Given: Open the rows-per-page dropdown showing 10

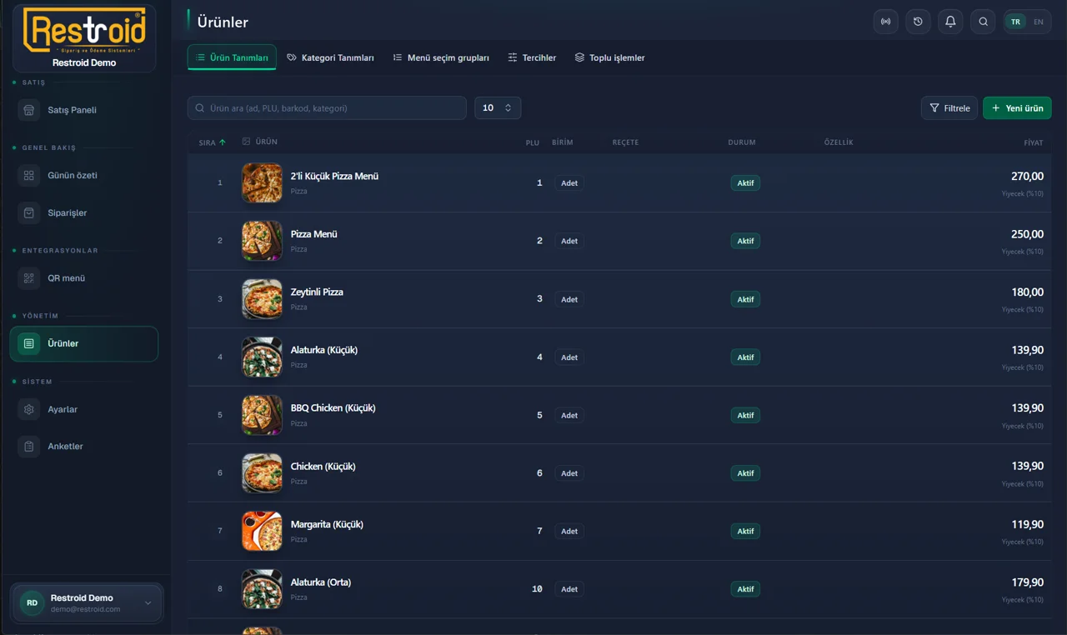Looking at the screenshot, I should pyautogui.click(x=498, y=107).
